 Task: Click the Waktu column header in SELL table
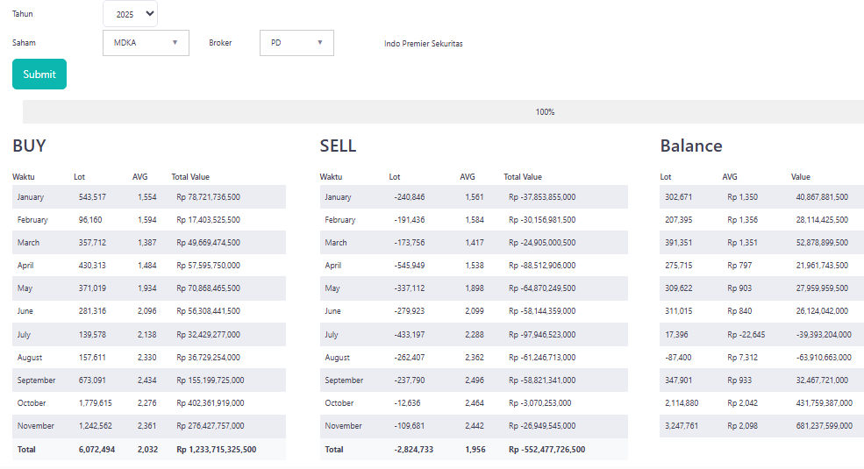click(x=331, y=177)
